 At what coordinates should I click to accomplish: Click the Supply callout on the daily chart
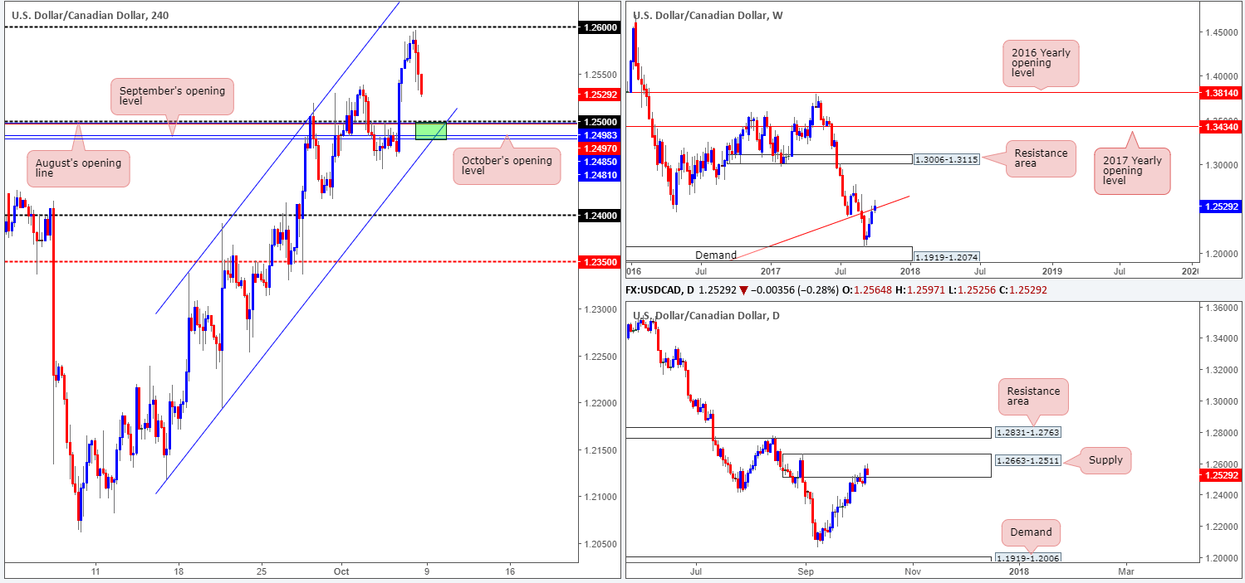pyautogui.click(x=1105, y=460)
